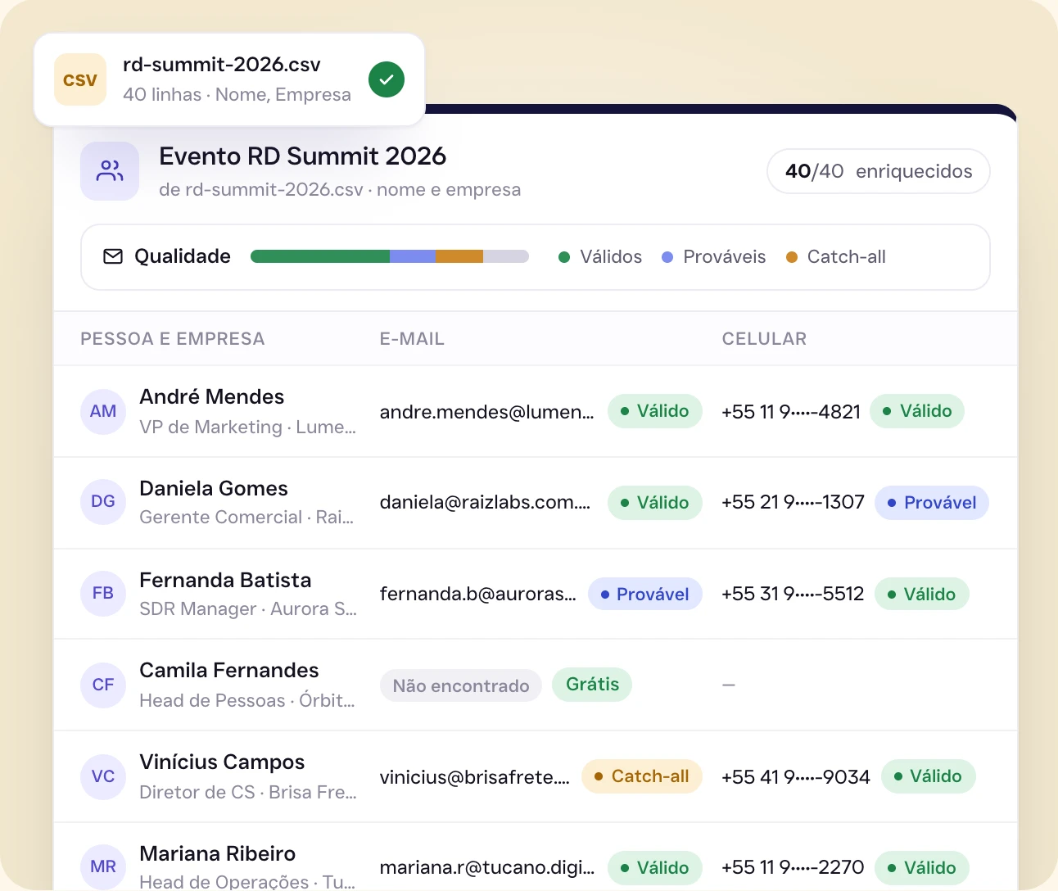Screen dimensions: 1058x891
Task: Select the Camila Fernandes name
Action: 229,670
